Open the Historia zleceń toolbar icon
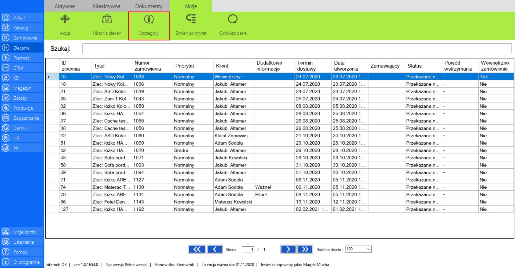 click(107, 19)
